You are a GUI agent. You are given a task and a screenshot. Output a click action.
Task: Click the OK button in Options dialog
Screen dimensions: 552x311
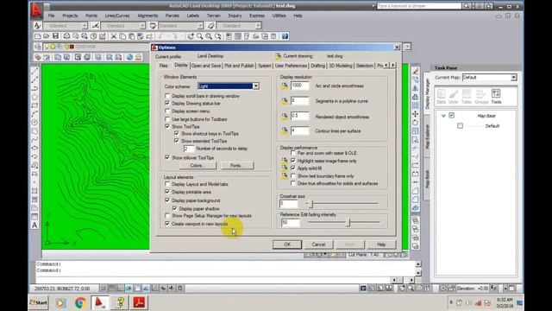coord(287,244)
